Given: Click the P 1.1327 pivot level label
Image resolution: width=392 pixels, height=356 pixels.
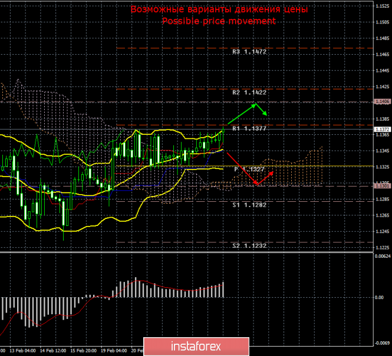Looking at the screenshot, I should [249, 169].
